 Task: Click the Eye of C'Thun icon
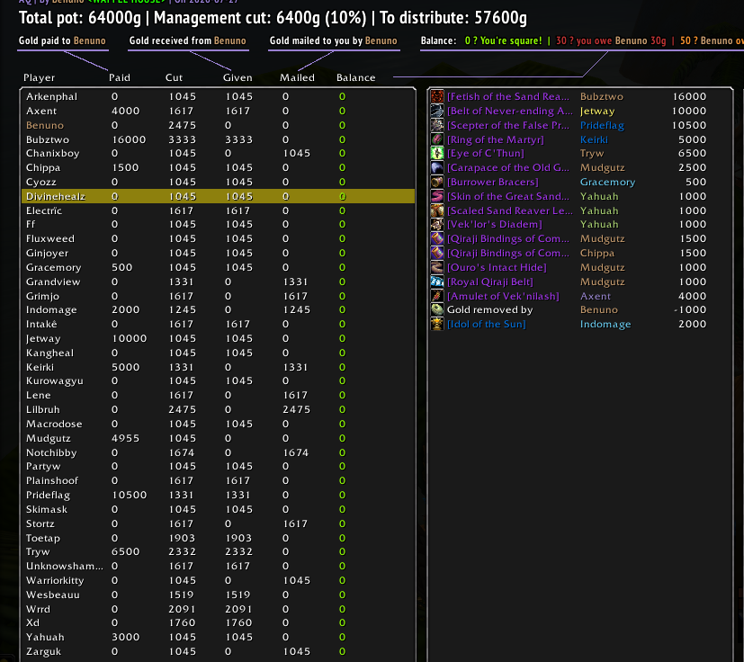pyautogui.click(x=437, y=153)
